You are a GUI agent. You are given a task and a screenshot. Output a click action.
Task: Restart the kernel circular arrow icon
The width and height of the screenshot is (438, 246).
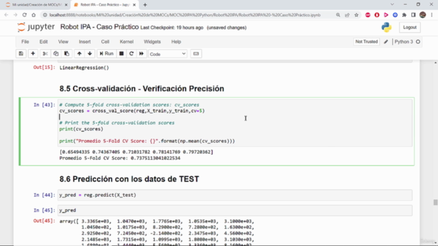point(131,53)
